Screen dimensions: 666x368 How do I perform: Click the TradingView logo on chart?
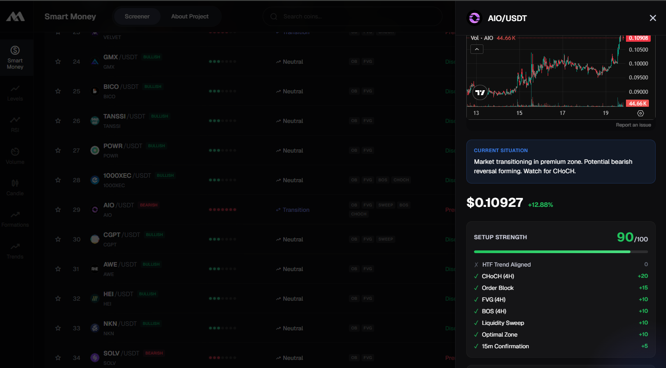click(480, 92)
